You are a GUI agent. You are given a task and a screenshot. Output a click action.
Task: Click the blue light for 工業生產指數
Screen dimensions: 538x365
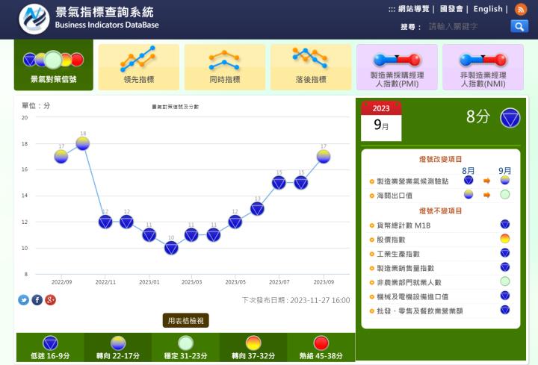(504, 253)
